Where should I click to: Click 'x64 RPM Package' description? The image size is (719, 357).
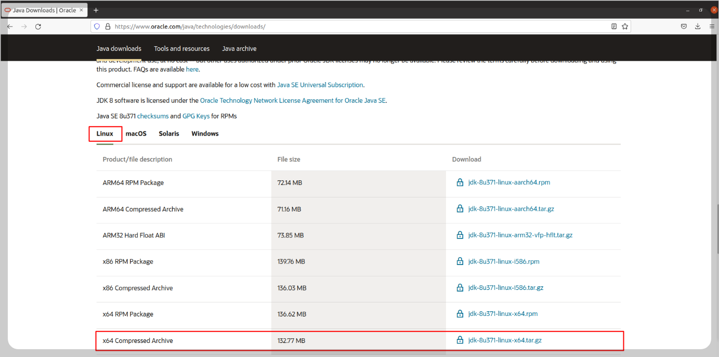click(128, 314)
